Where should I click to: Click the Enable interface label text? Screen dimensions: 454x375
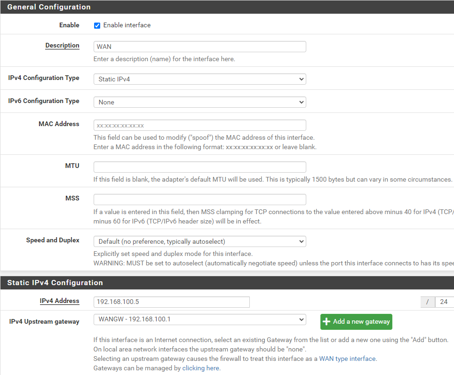(x=127, y=25)
